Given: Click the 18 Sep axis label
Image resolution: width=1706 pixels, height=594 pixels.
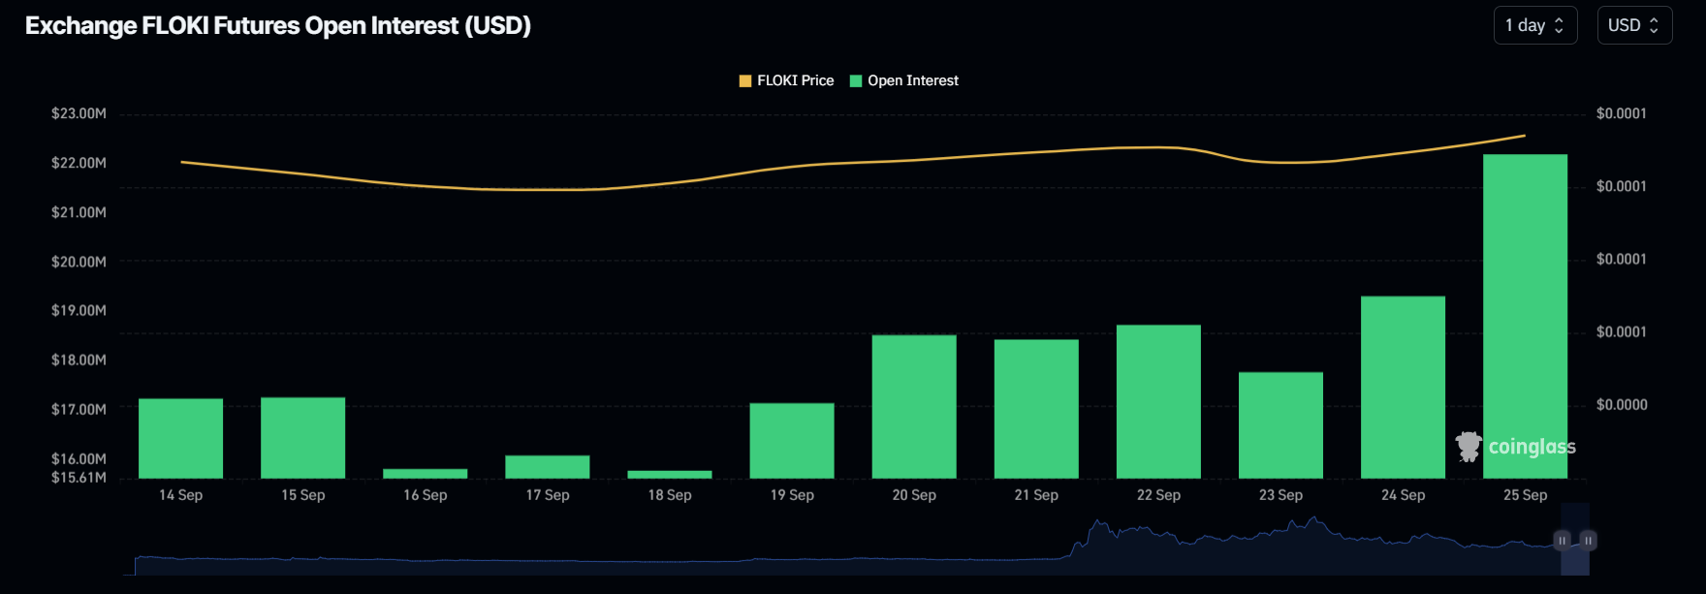Looking at the screenshot, I should tap(669, 495).
